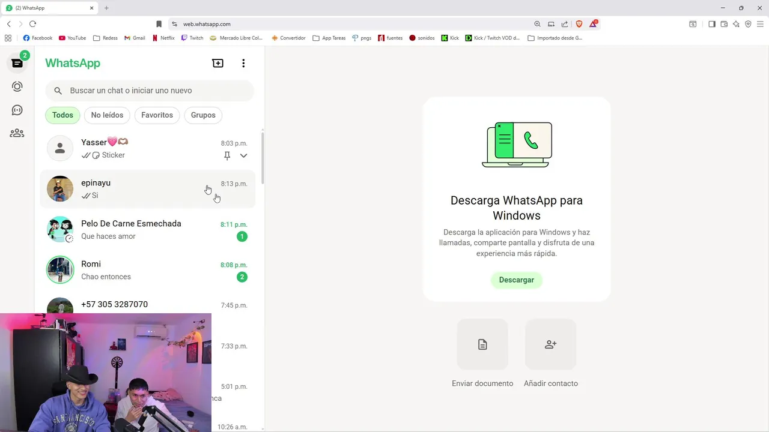769x432 pixels.
Task: Open the WhatsApp three-dot menu
Action: [x=243, y=63]
